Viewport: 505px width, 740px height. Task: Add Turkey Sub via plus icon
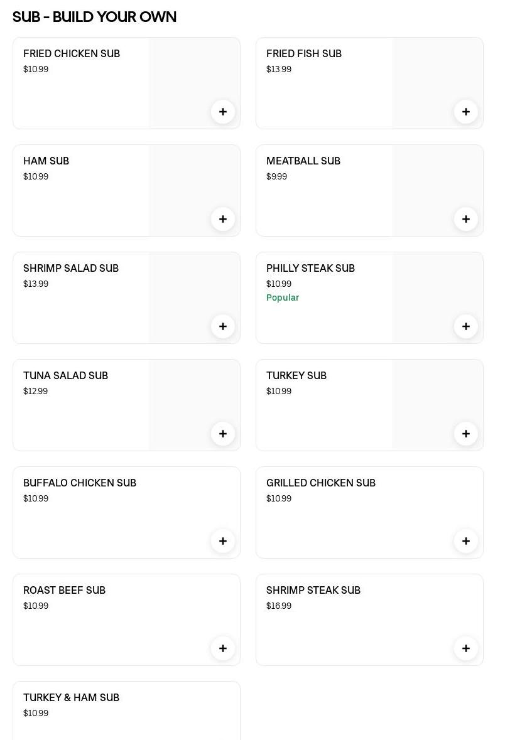(466, 434)
